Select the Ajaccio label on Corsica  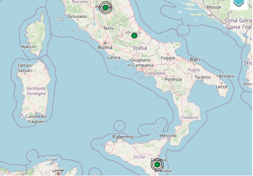click(x=28, y=46)
